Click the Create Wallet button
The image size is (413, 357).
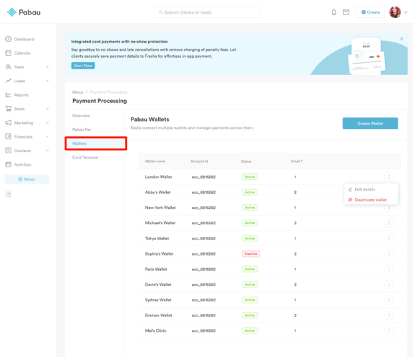tap(370, 123)
